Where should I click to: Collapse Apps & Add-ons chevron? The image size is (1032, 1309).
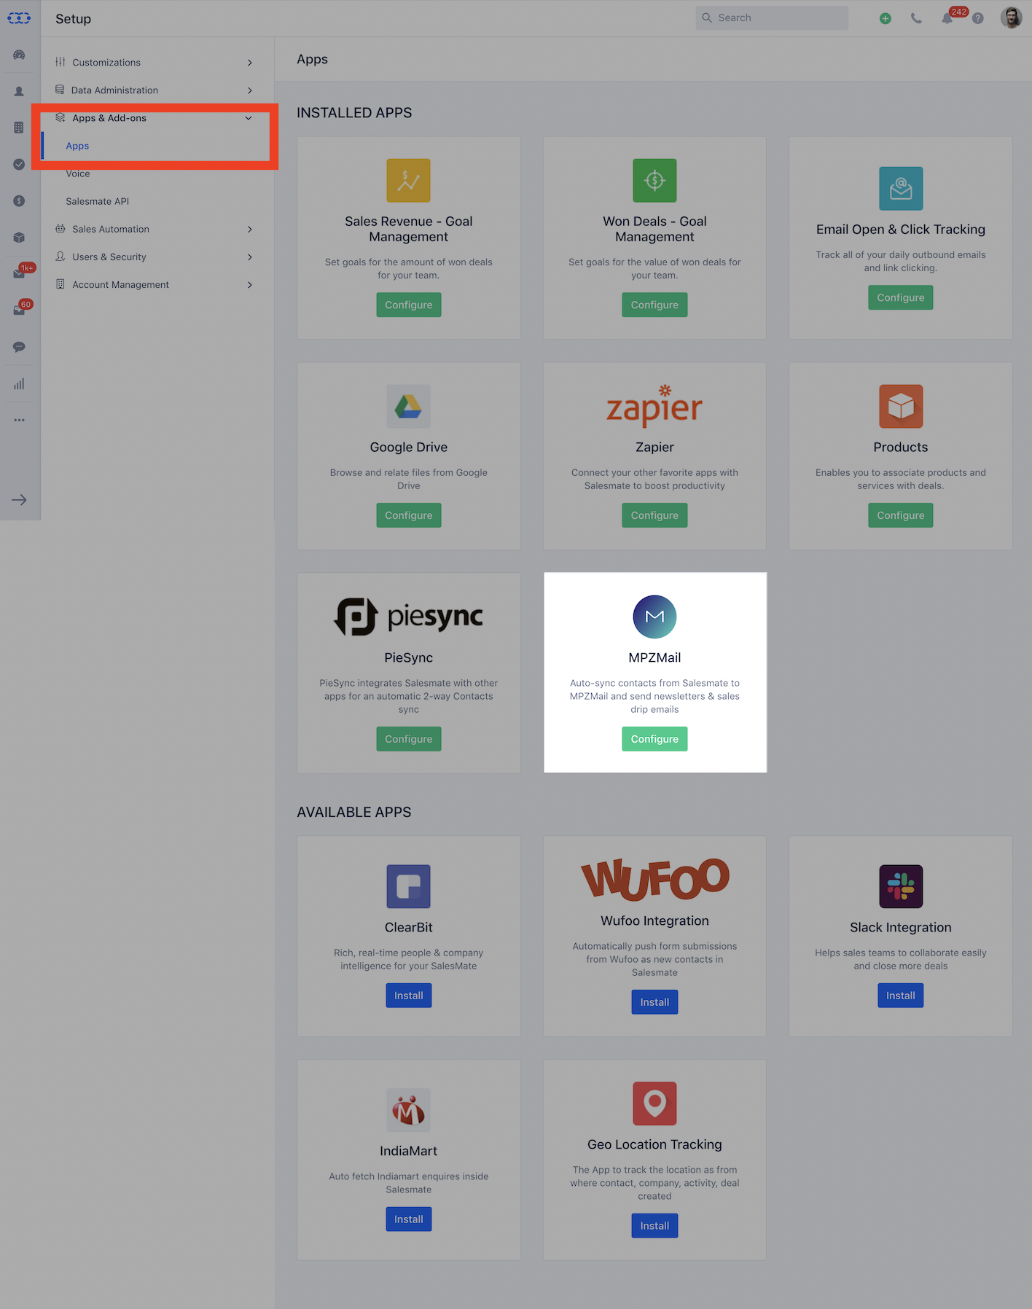coord(249,118)
